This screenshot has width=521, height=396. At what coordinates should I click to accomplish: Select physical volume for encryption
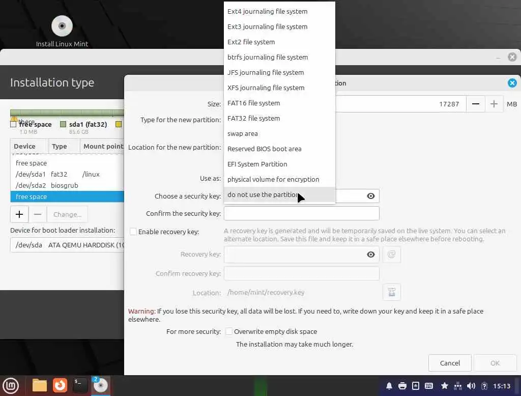click(279, 180)
